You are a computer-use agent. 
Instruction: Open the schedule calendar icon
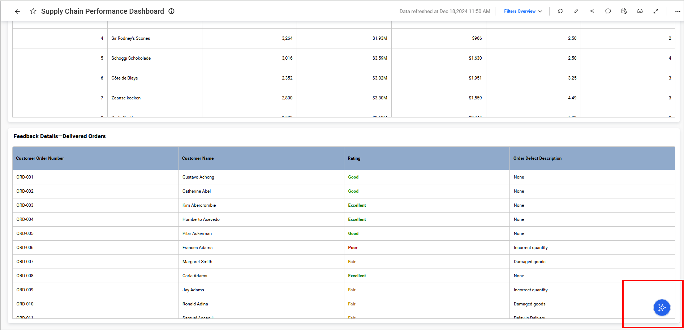click(x=624, y=11)
